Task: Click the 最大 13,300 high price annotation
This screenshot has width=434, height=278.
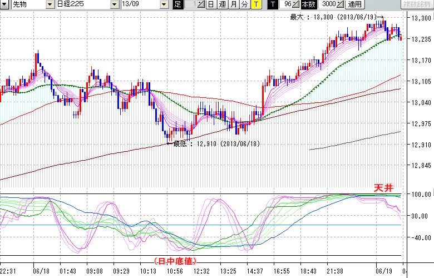Action: [x=332, y=17]
